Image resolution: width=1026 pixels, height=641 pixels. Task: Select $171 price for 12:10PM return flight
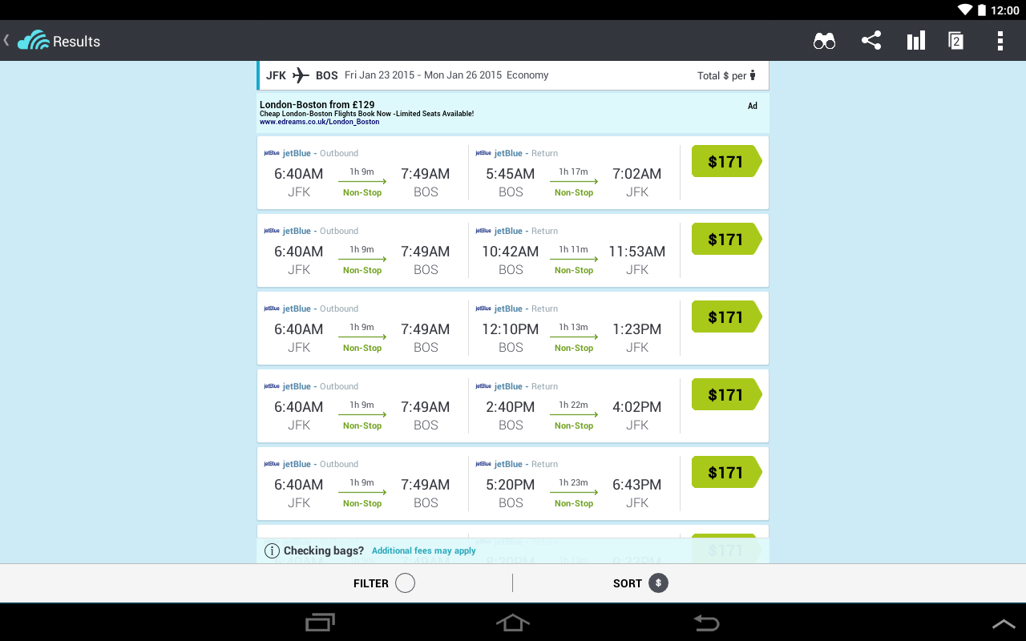tap(726, 317)
